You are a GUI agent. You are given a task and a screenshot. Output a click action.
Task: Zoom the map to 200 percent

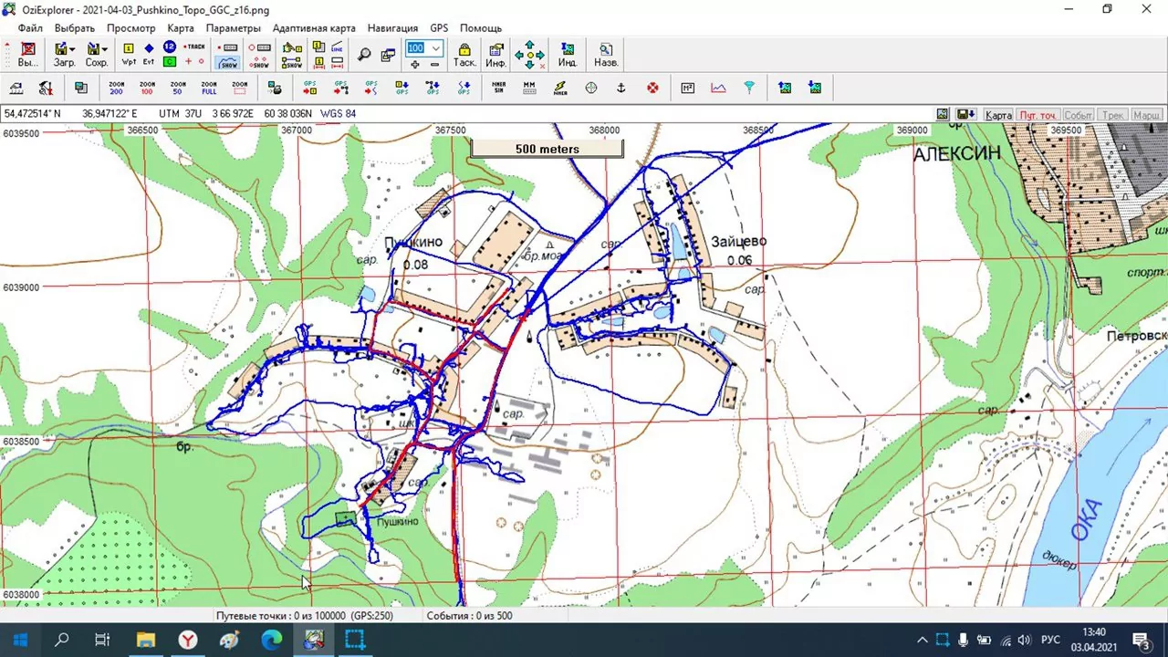(x=116, y=88)
